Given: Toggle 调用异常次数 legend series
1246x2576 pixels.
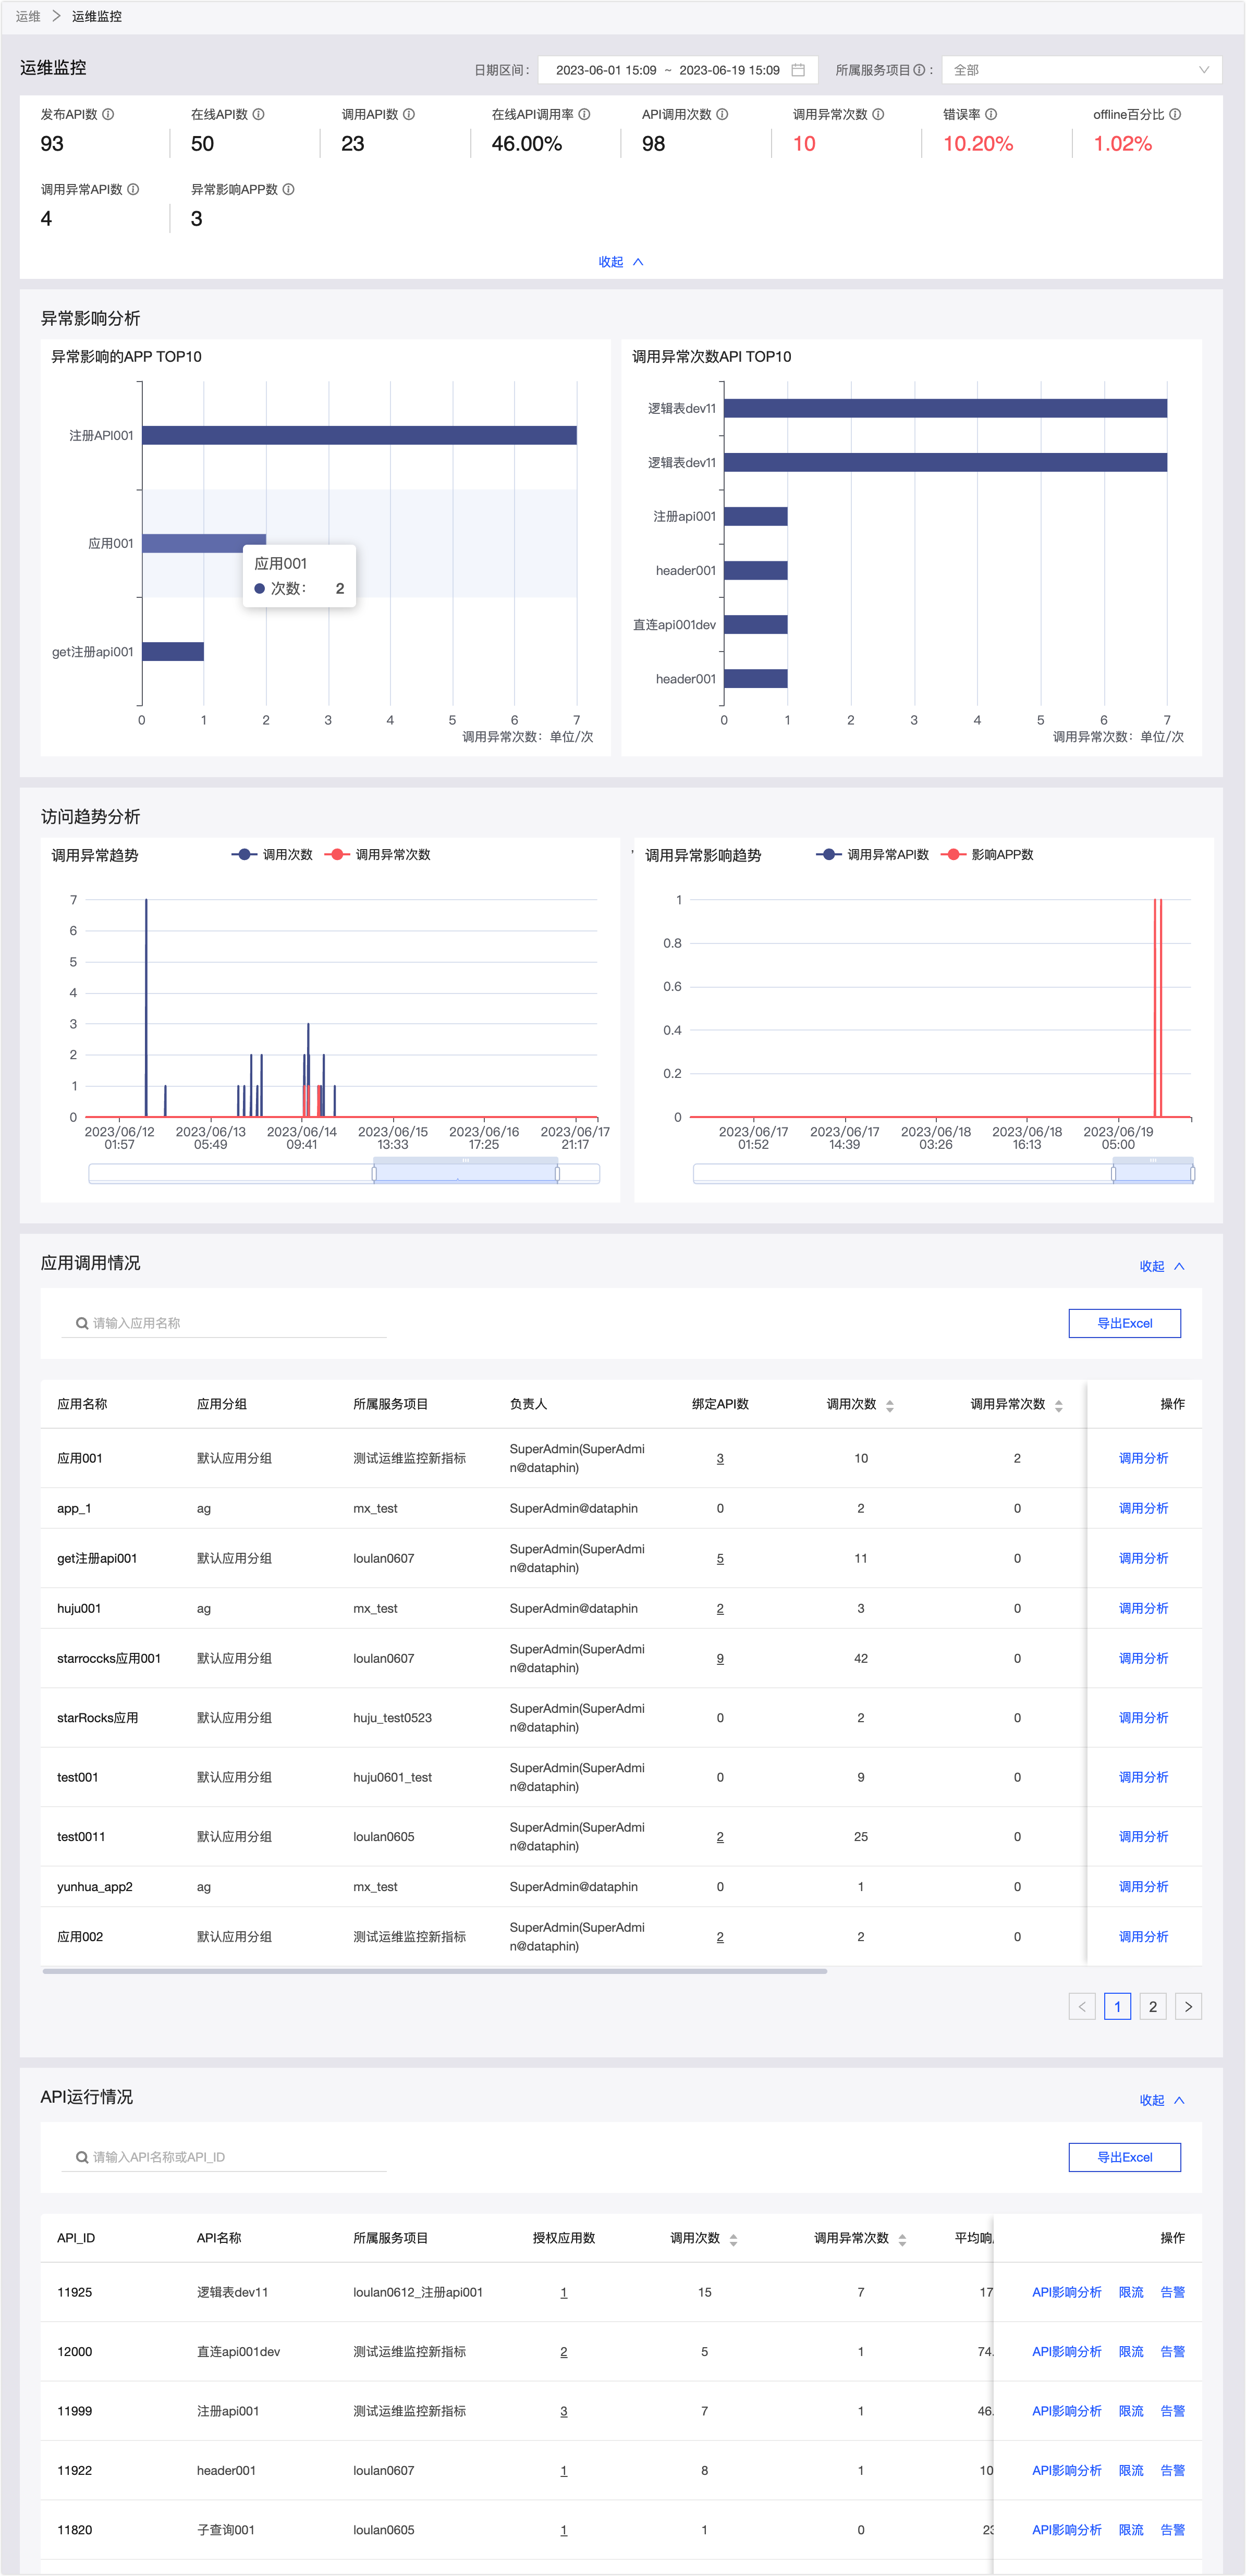Looking at the screenshot, I should [378, 854].
